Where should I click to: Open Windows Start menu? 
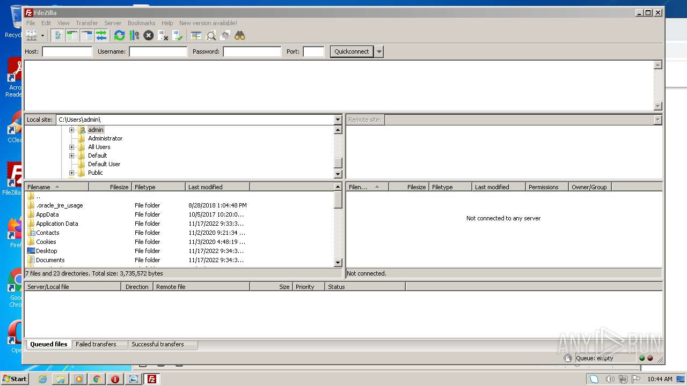coord(14,378)
